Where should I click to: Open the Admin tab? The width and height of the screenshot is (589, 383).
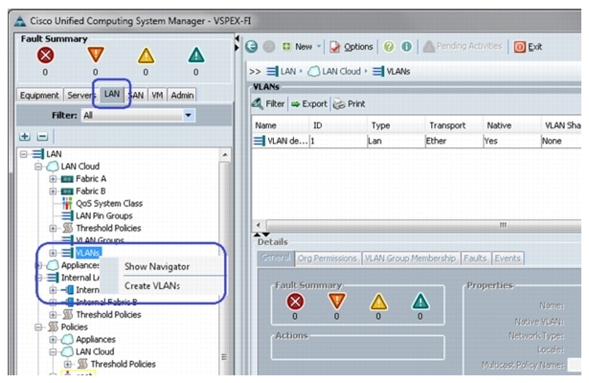coord(182,95)
